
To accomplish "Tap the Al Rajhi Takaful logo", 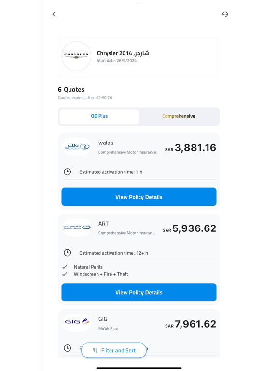I will pos(77,228).
